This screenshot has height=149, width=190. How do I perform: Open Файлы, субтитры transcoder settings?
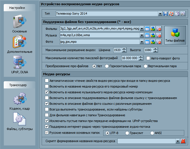click(20, 122)
